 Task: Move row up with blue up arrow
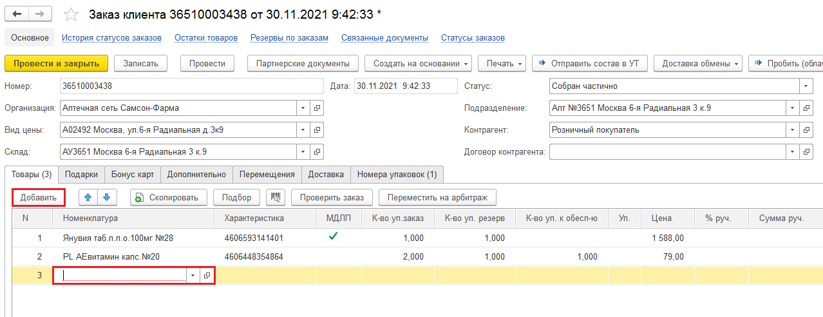click(88, 197)
